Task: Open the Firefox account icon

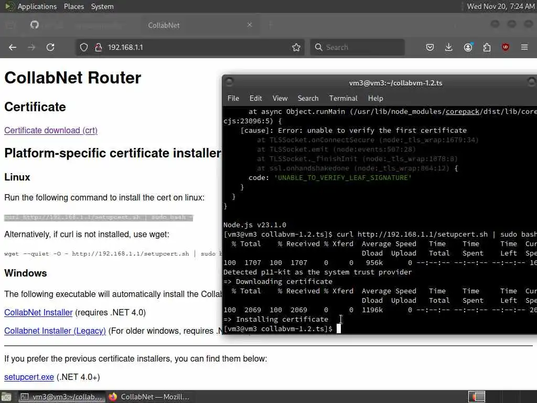Action: coord(468,47)
